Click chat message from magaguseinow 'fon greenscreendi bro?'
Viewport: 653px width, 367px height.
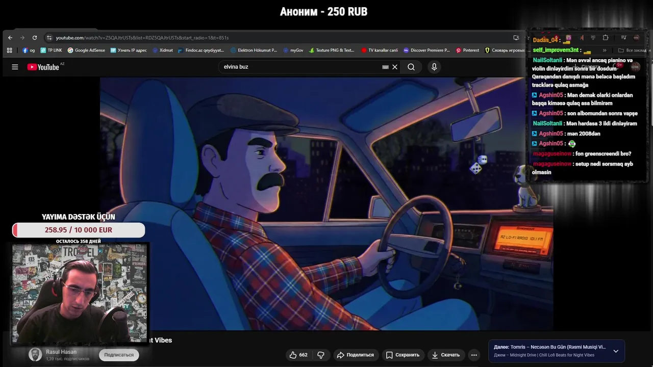click(582, 153)
